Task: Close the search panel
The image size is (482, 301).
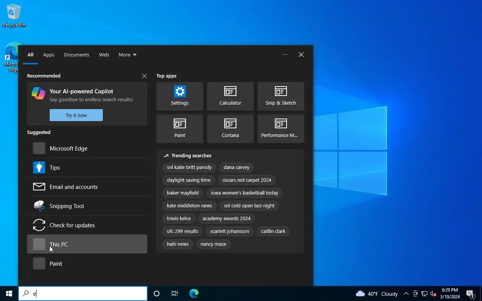Action: pyautogui.click(x=301, y=55)
